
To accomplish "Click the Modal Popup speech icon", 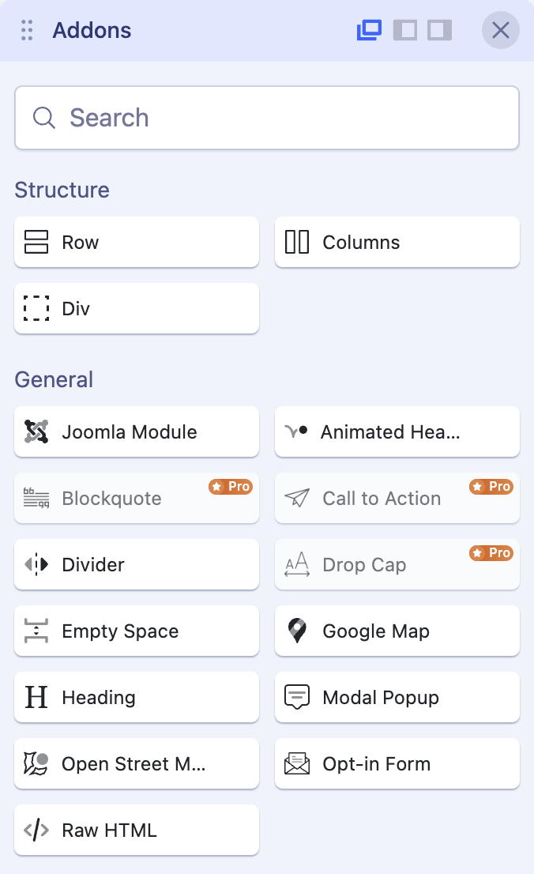I will tap(297, 698).
